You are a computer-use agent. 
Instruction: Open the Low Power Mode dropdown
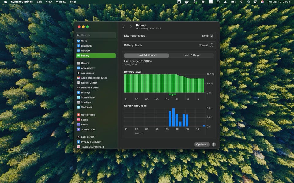(x=207, y=36)
